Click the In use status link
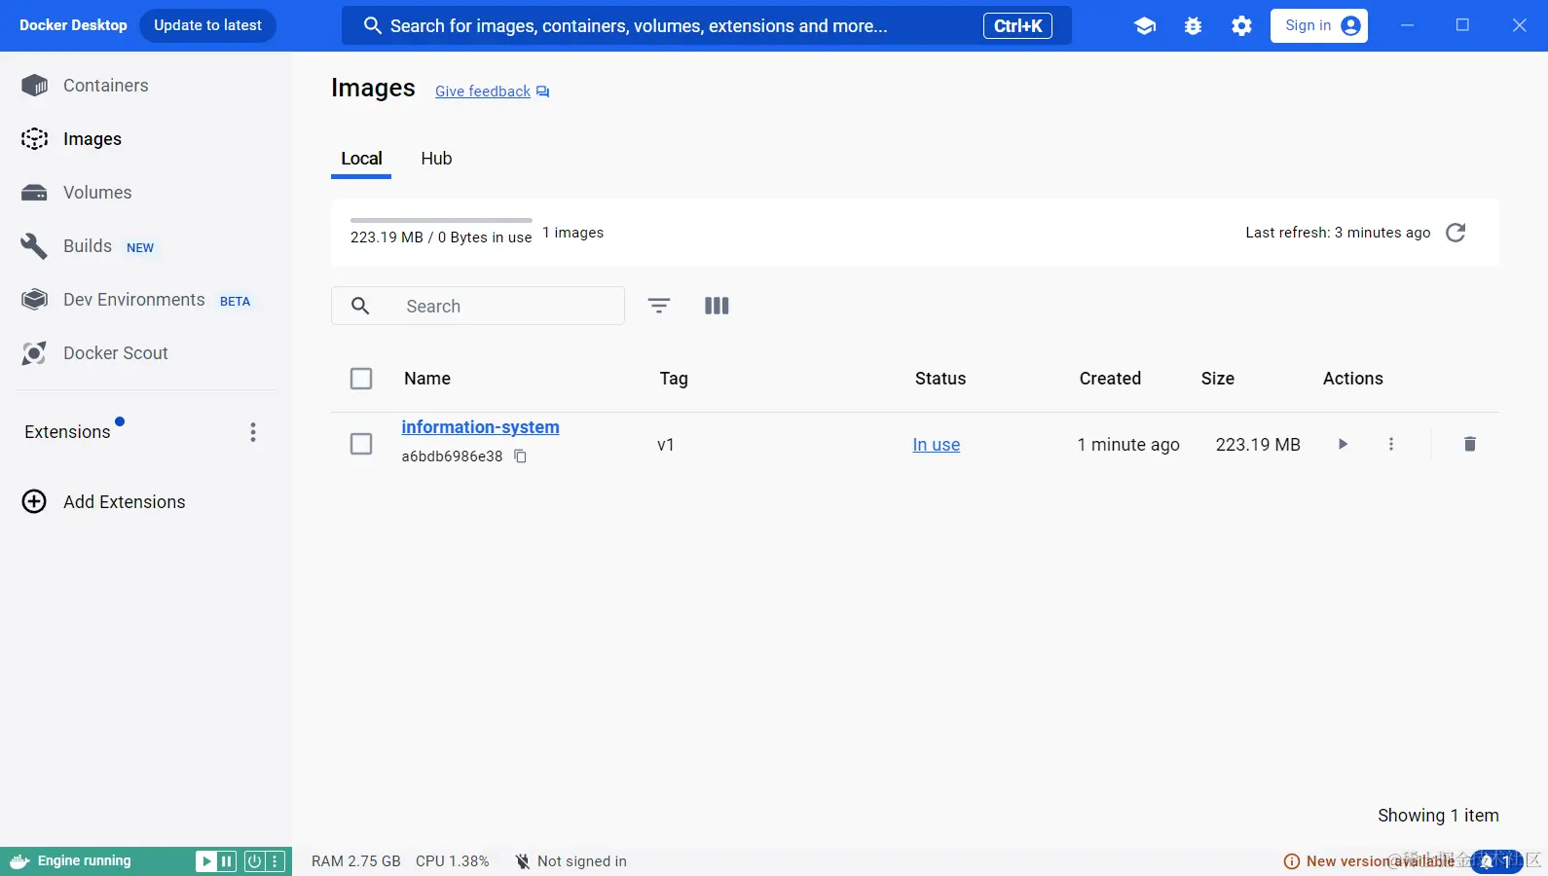Image resolution: width=1548 pixels, height=876 pixels. (x=936, y=445)
